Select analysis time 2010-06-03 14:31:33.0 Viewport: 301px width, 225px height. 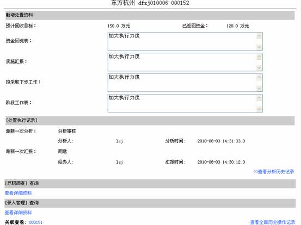221,141
